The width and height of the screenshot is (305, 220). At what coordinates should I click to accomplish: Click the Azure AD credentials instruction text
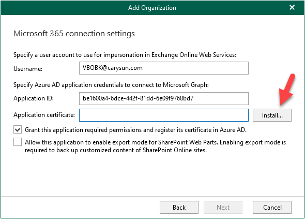[x=111, y=85]
